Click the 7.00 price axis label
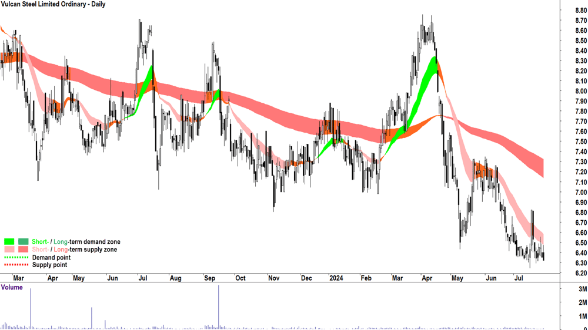588x330 pixels. pos(581,193)
